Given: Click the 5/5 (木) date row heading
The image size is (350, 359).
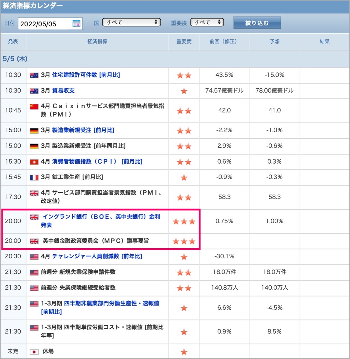Looking at the screenshot, I should pos(15,59).
